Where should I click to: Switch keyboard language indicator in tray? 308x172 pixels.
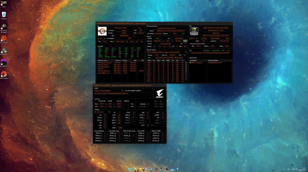click(288, 169)
